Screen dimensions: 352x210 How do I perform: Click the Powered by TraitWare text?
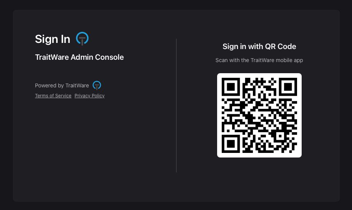(x=62, y=85)
